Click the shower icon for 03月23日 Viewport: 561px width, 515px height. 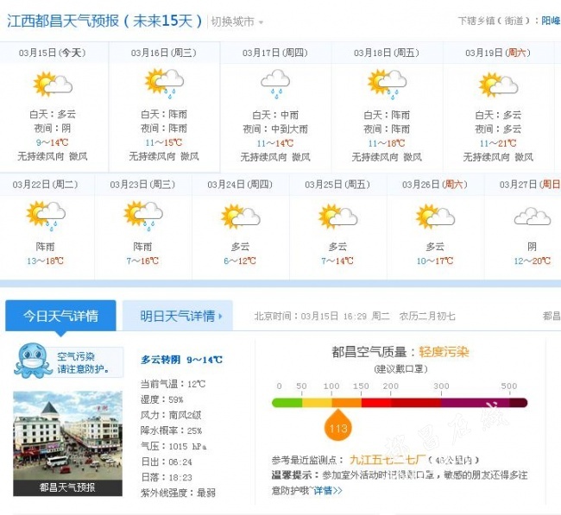[x=143, y=216]
